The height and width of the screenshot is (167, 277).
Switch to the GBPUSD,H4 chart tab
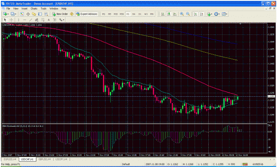tap(45, 159)
